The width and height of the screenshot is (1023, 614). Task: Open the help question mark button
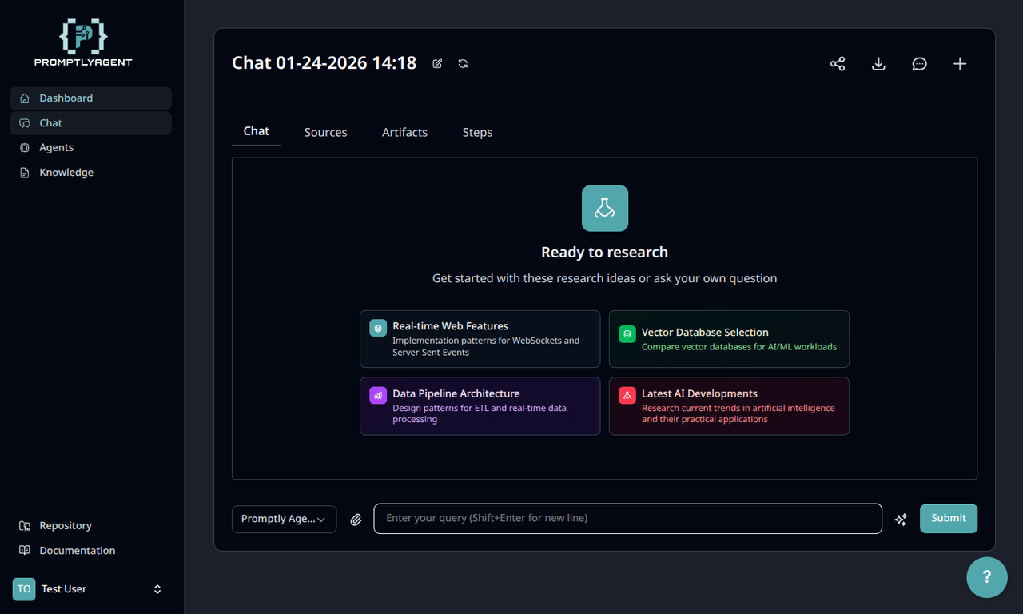click(987, 577)
